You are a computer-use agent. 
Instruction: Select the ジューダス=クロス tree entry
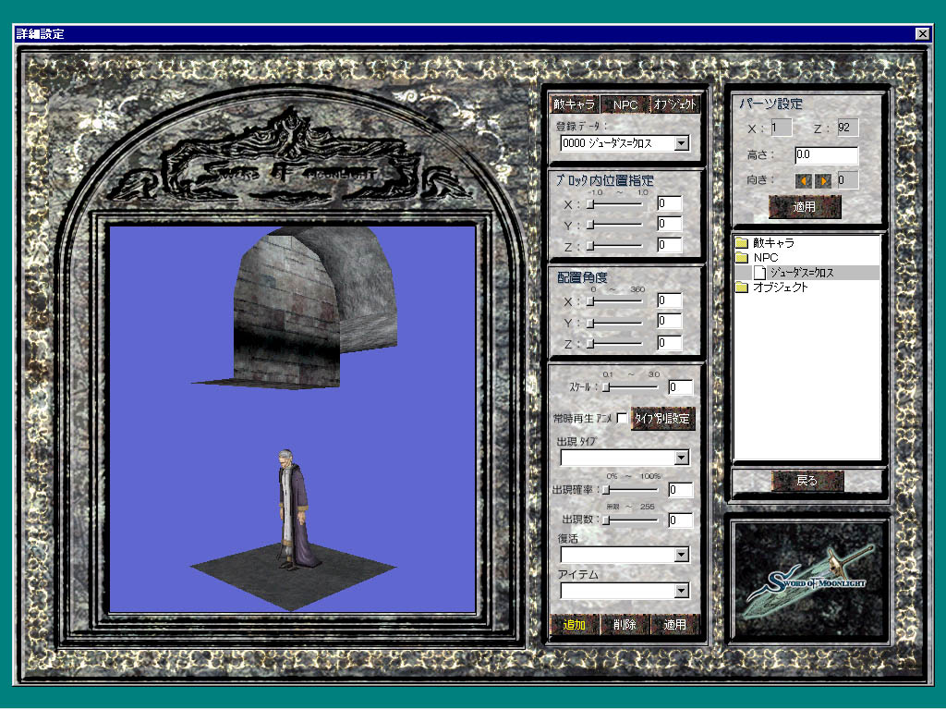[x=802, y=273]
